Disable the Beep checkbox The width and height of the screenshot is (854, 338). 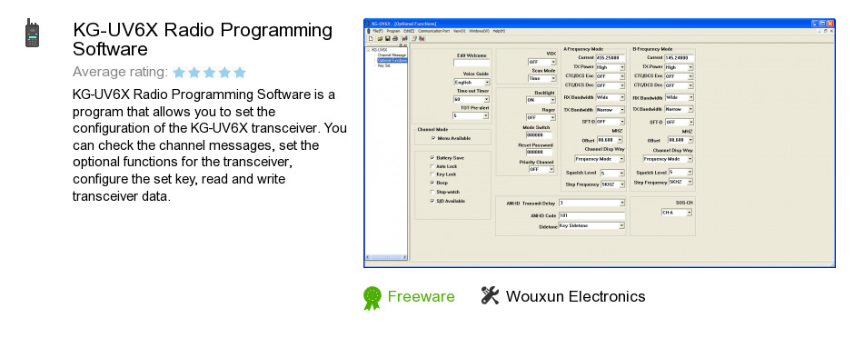click(x=432, y=183)
